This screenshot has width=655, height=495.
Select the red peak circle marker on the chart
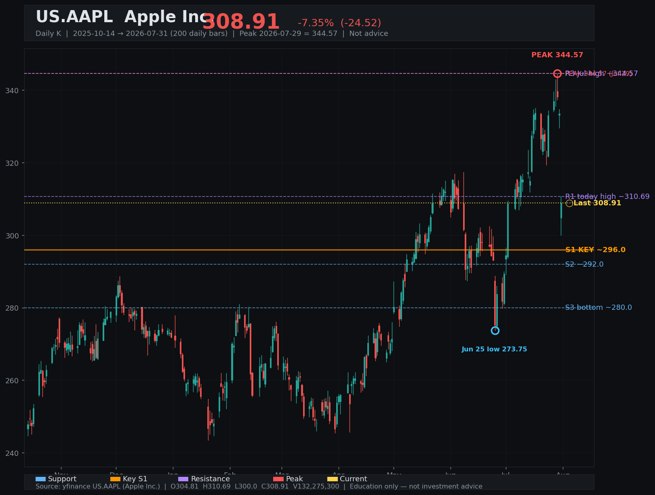557,73
